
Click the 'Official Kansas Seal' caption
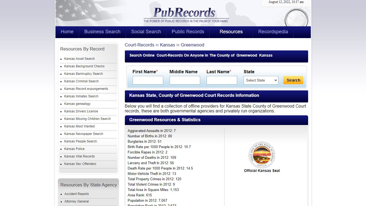click(262, 171)
